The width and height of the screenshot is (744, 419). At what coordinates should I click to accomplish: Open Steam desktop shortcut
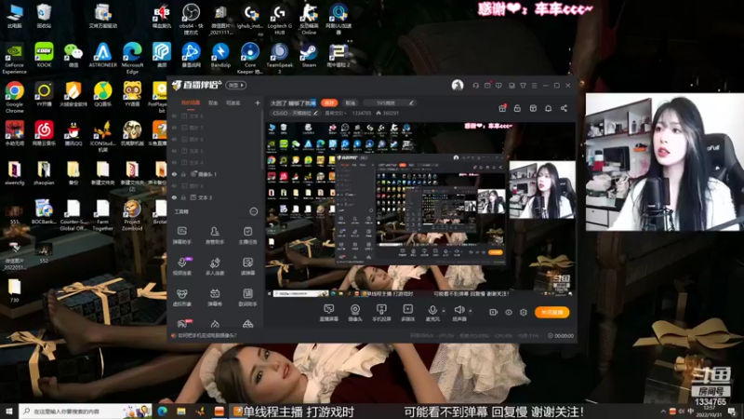tap(309, 55)
